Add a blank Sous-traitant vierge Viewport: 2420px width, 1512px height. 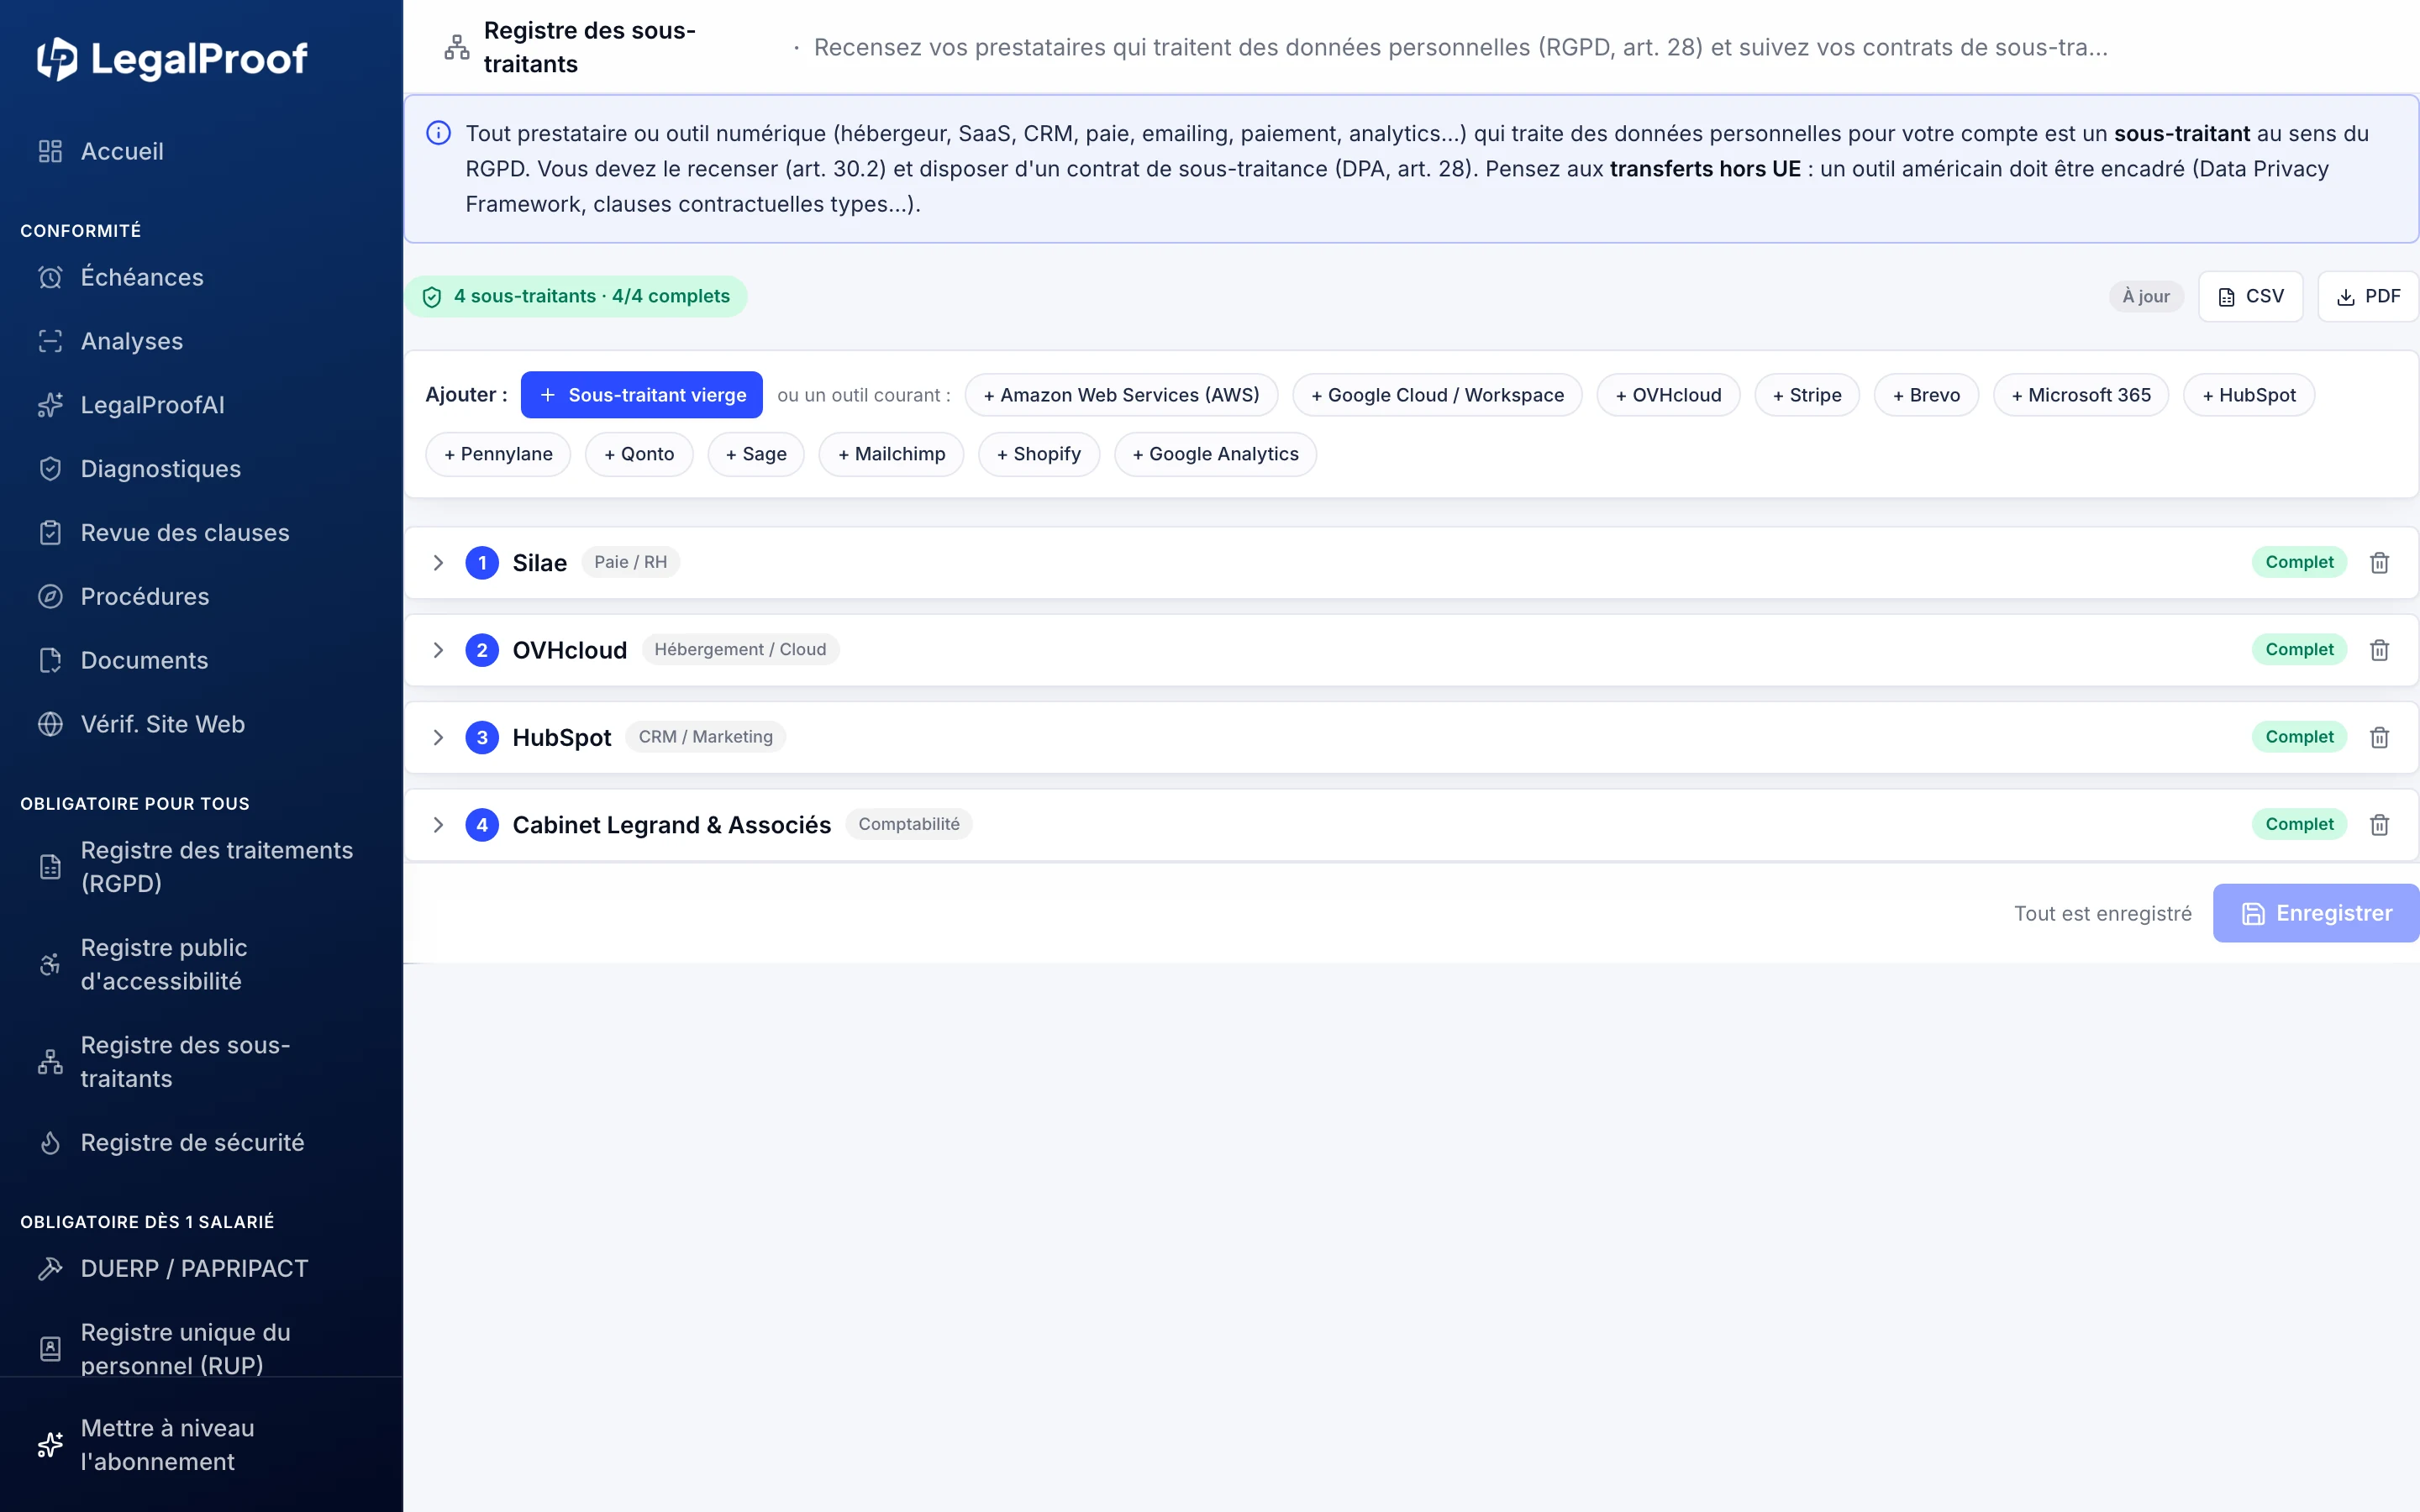[642, 395]
